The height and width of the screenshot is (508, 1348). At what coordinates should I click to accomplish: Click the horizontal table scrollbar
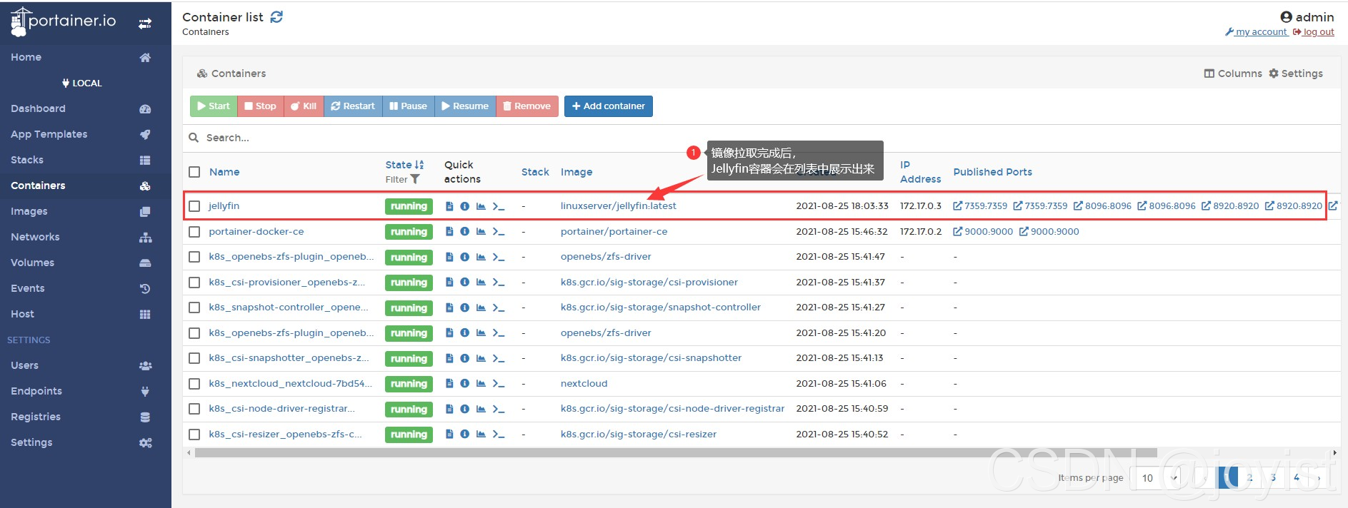pos(676,452)
